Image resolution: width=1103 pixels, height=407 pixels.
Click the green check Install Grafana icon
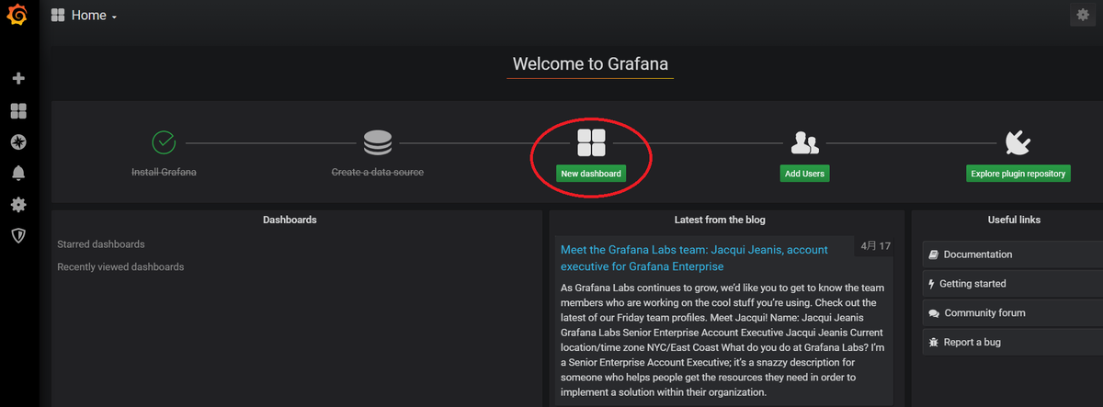tap(164, 142)
